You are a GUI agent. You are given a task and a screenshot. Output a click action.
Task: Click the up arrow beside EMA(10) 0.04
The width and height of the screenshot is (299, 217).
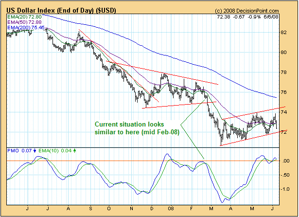(x=74, y=151)
